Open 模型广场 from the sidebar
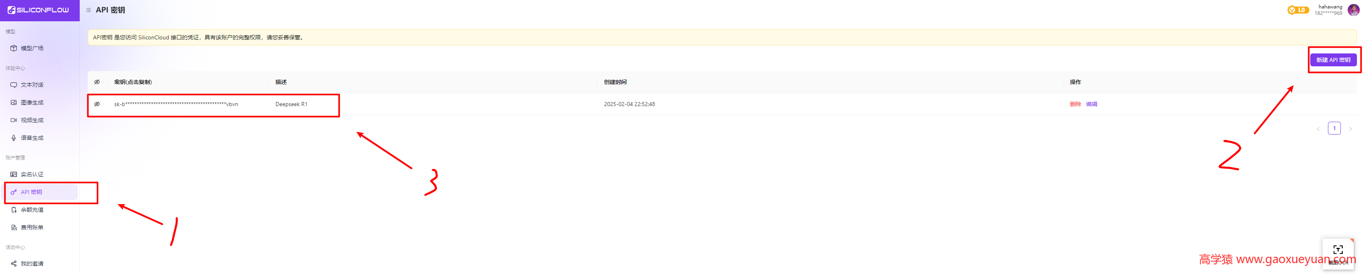 [x=32, y=48]
